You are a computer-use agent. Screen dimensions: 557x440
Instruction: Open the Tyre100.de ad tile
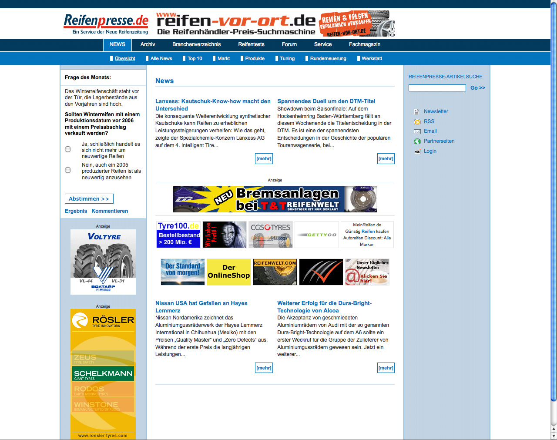coord(178,235)
